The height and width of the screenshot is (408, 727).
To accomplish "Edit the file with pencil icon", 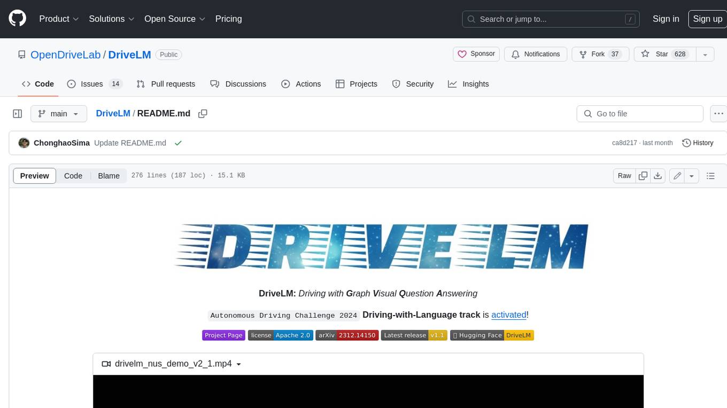I will click(x=677, y=176).
